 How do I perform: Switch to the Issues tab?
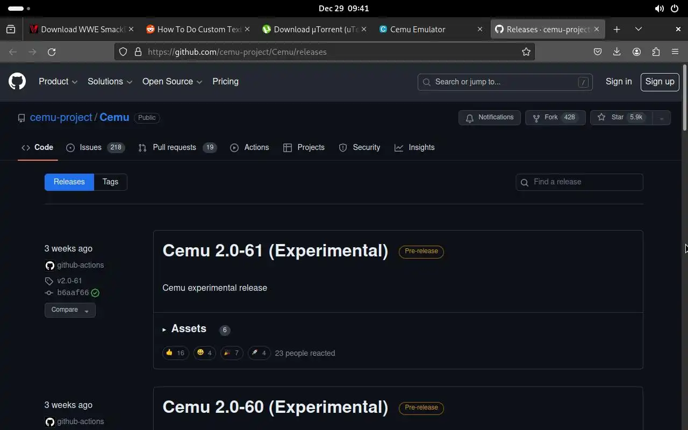(x=95, y=147)
